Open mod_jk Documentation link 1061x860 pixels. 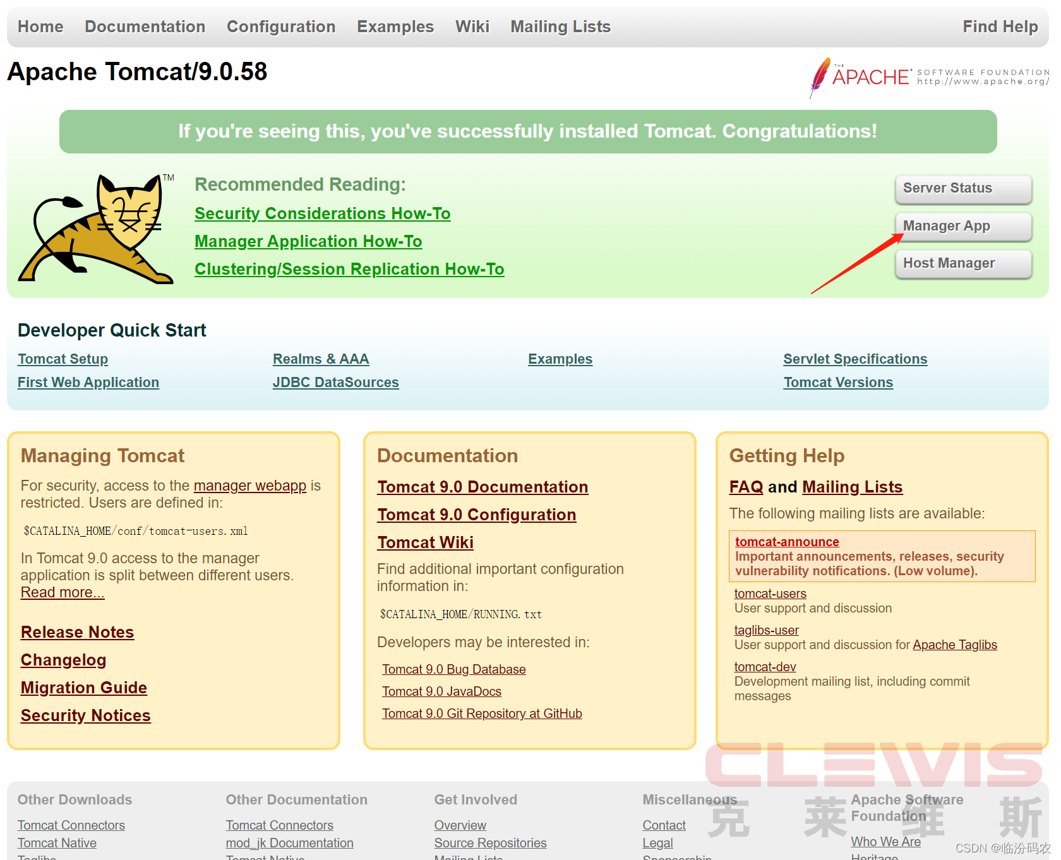pyautogui.click(x=290, y=843)
